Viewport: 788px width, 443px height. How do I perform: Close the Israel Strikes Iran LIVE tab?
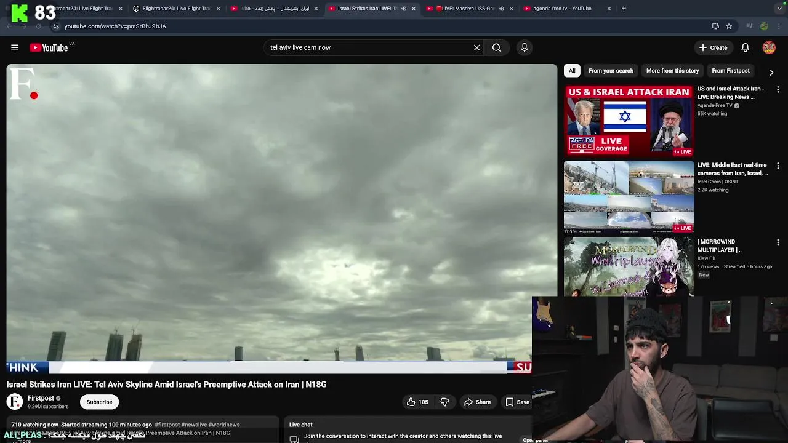(x=414, y=9)
